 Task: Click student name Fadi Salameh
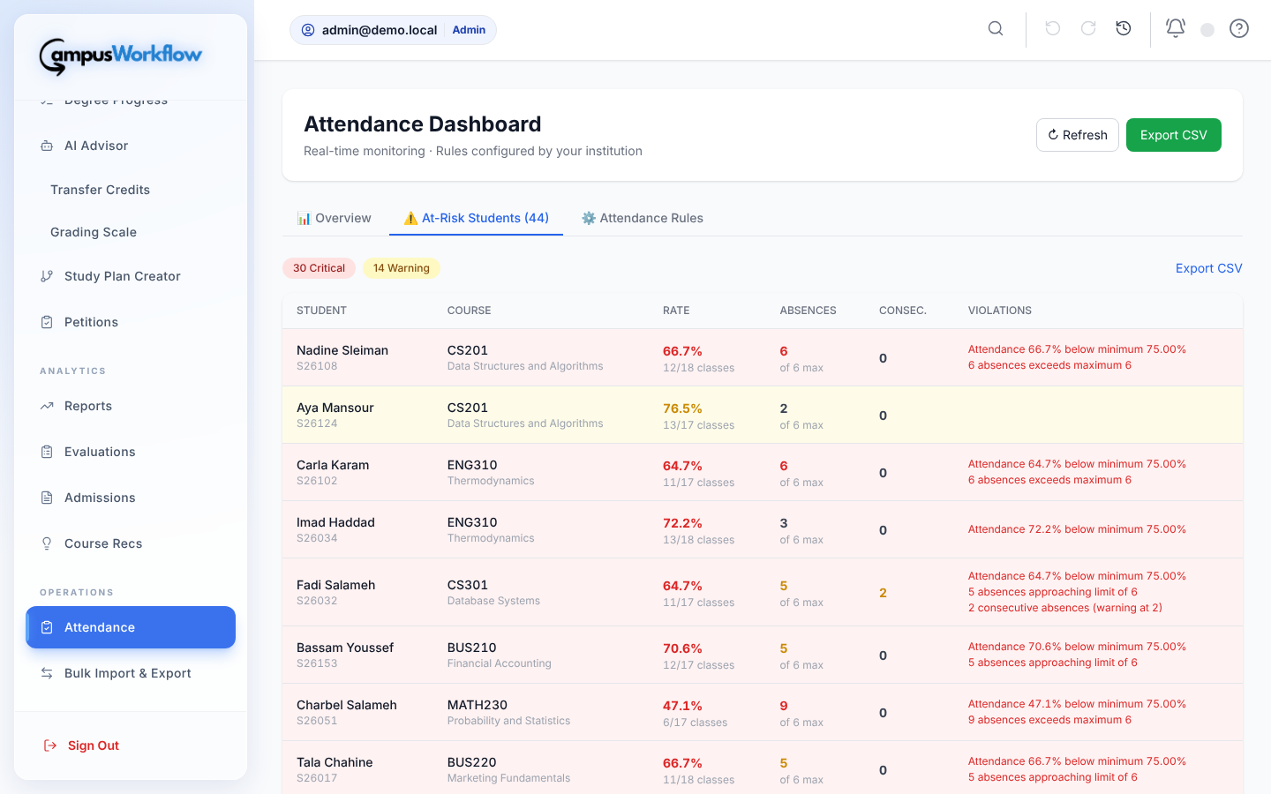336,585
